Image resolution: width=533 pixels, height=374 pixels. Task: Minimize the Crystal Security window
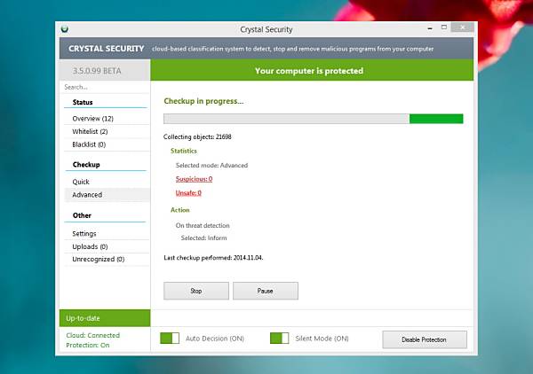click(430, 28)
